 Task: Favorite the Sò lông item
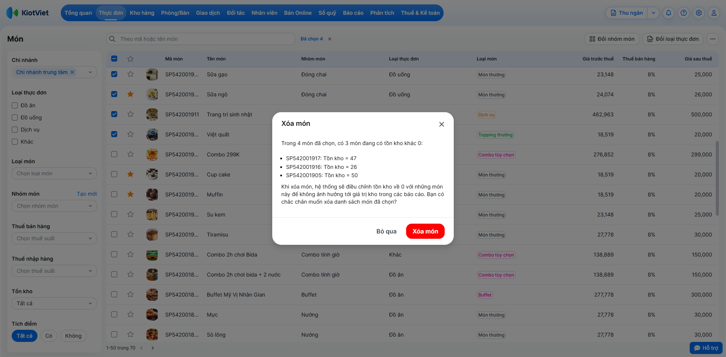click(x=130, y=334)
